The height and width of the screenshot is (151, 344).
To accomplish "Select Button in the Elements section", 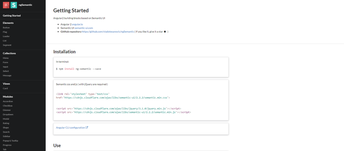I will point(6,27).
